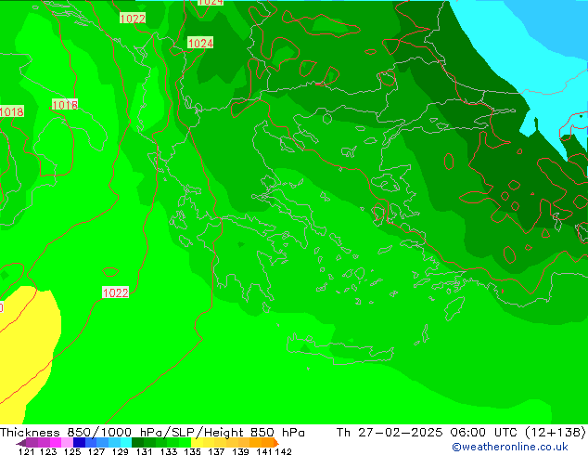
Task: Click the dark blue legend swatch above 125
Action: 79,442
